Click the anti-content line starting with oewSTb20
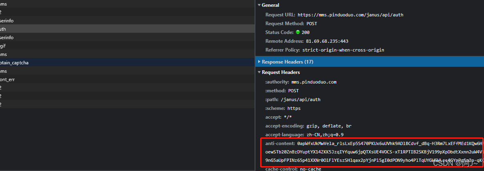 point(374,152)
